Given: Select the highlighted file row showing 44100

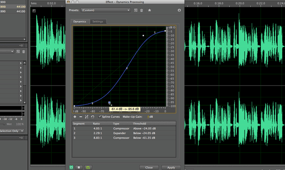Looking at the screenshot, I should tap(13, 6).
